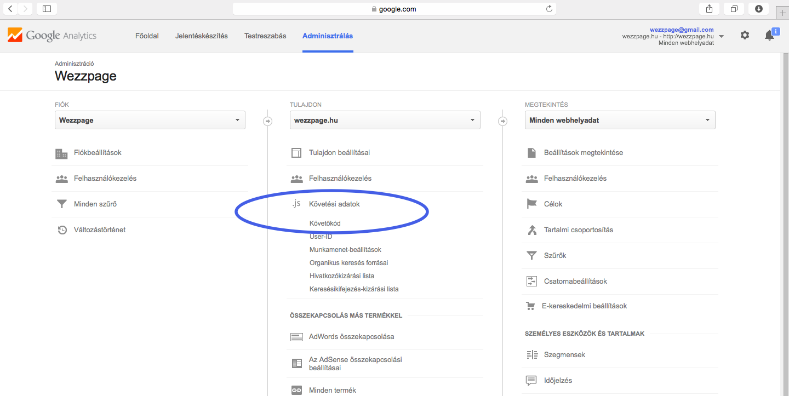Open the Wezzpage account dropdown
Screen dimensions: 789x396
coord(150,120)
